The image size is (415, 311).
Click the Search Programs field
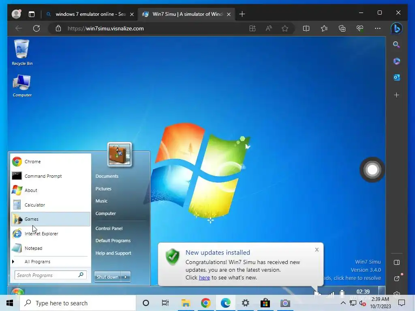pos(50,275)
